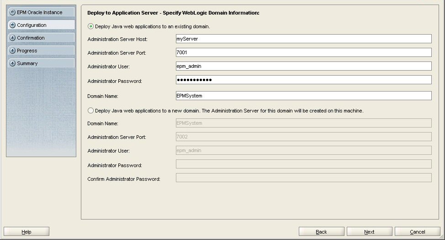Click the Summary step arrow icon
This screenshot has height=240, width=445.
(12, 63)
